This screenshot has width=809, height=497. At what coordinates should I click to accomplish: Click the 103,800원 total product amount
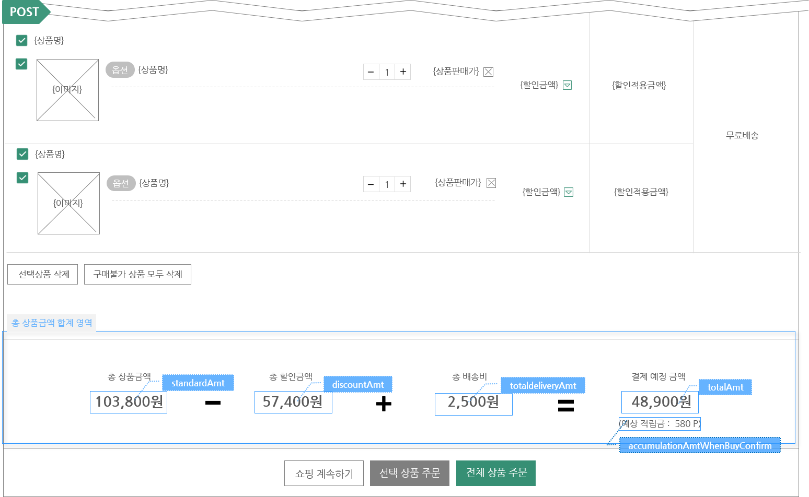tap(129, 402)
